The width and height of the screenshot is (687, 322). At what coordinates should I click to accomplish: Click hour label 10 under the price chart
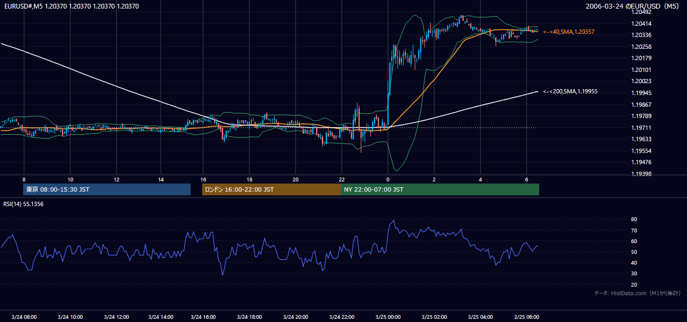point(70,179)
